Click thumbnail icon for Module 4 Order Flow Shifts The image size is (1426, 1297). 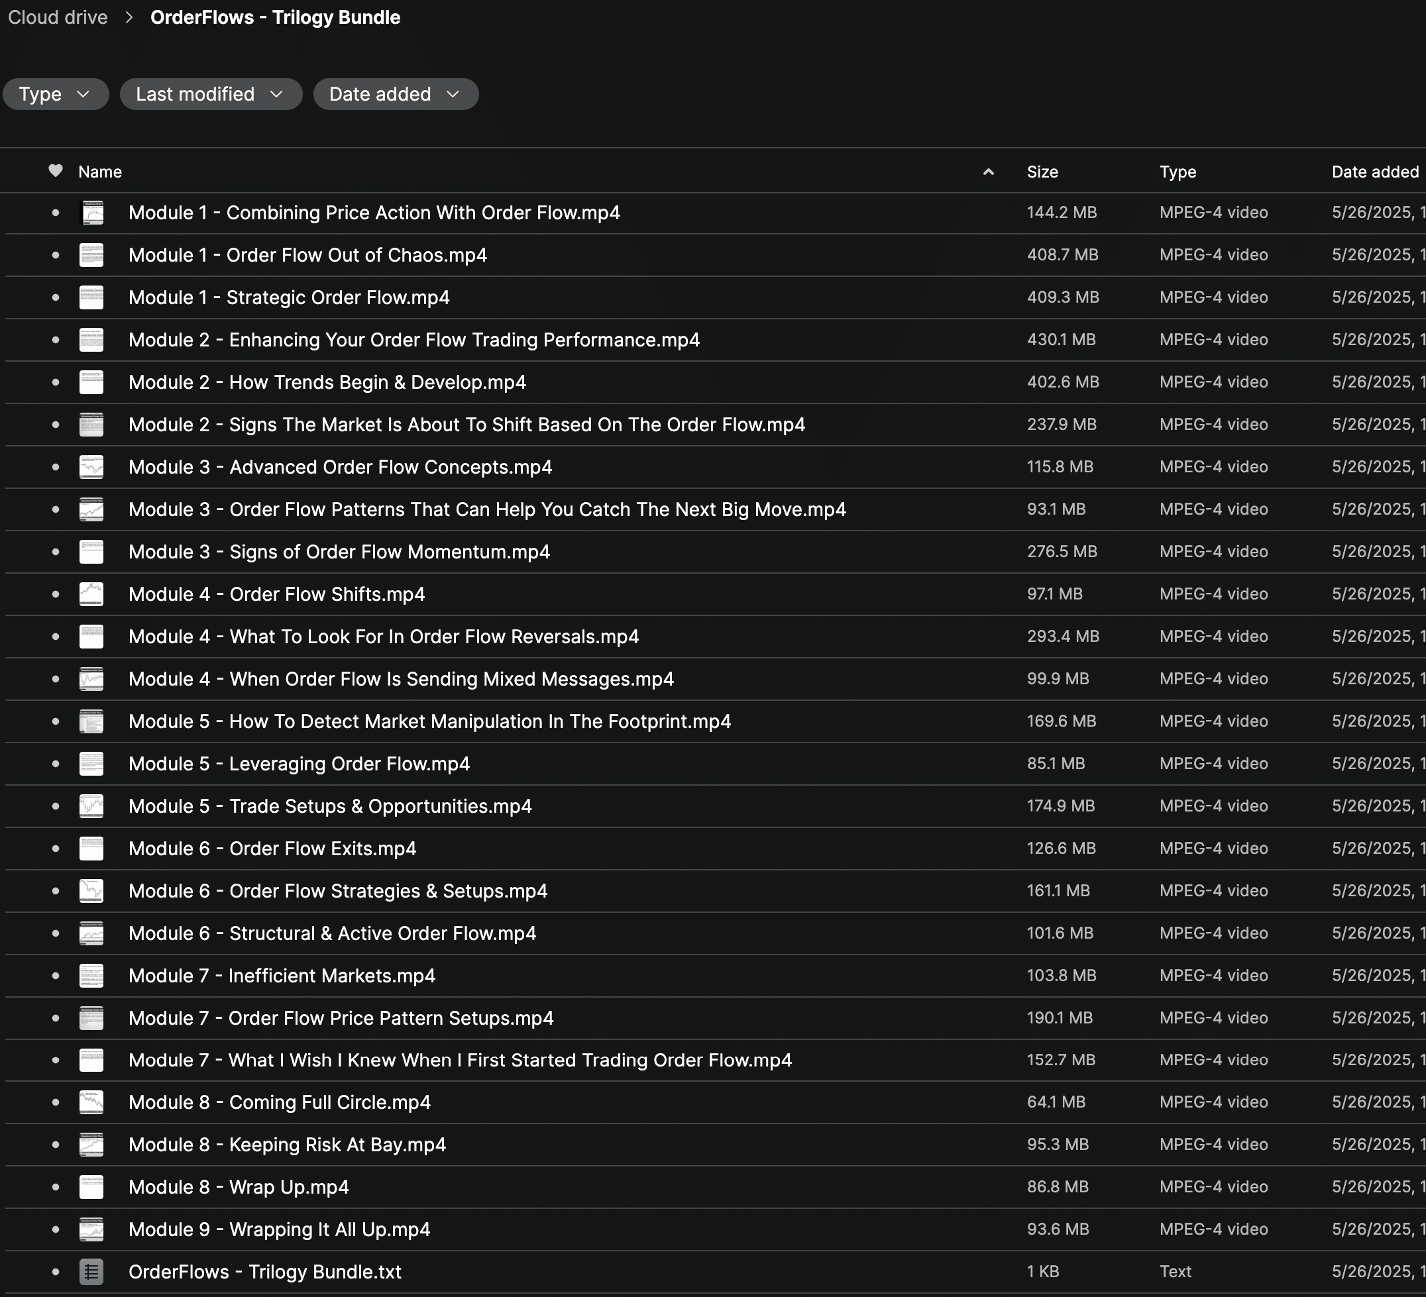91,594
